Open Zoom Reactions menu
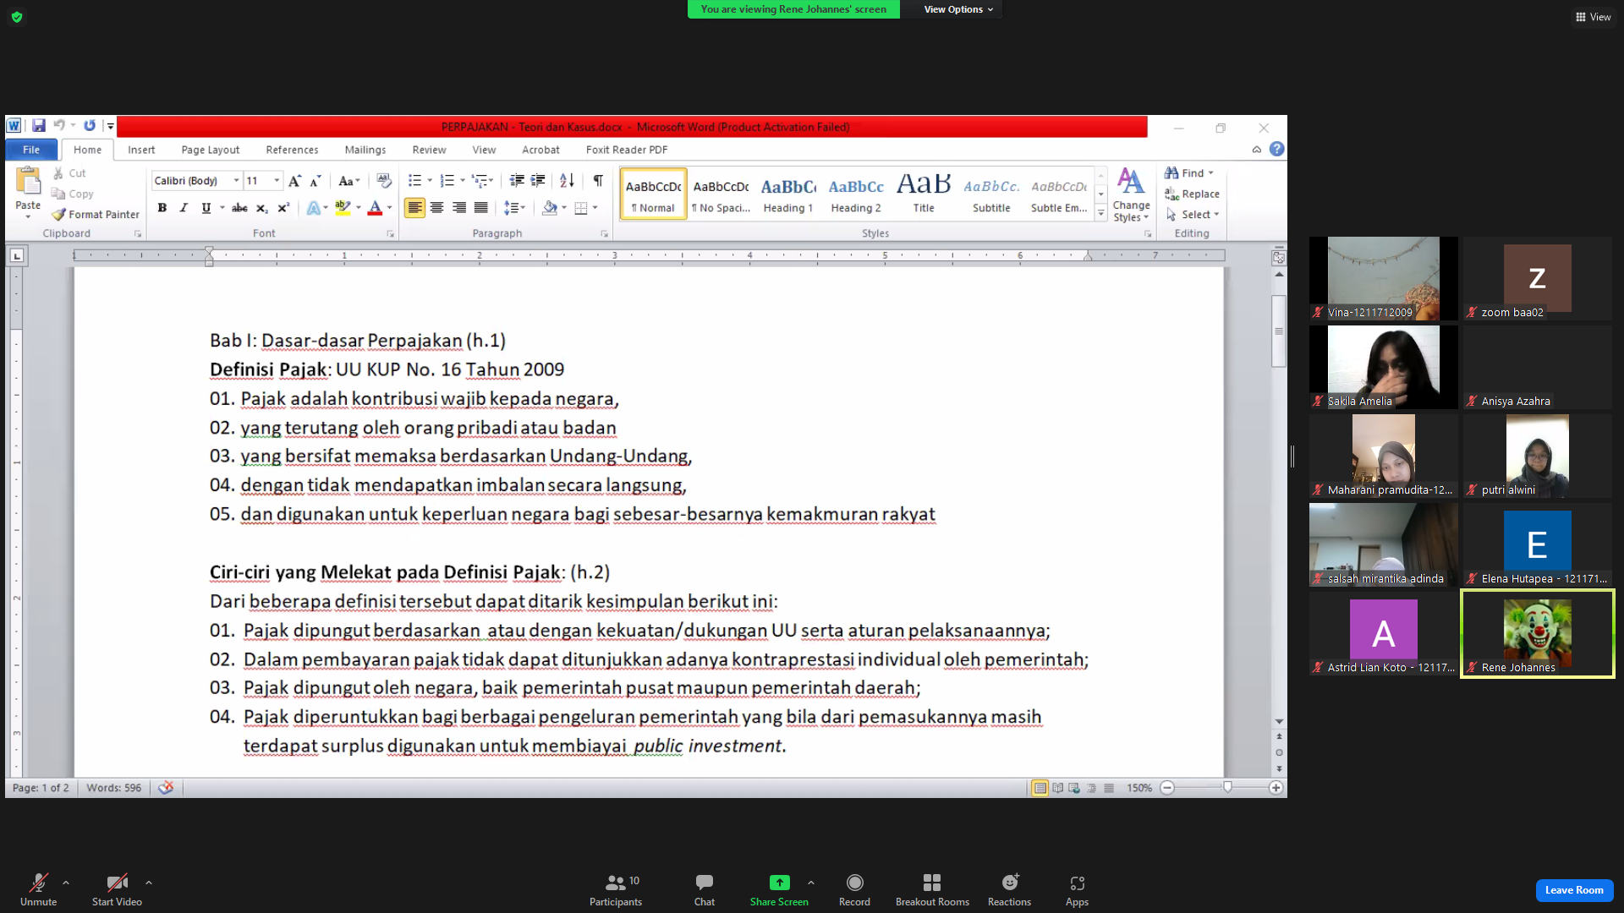1624x913 pixels. pos(1009,891)
